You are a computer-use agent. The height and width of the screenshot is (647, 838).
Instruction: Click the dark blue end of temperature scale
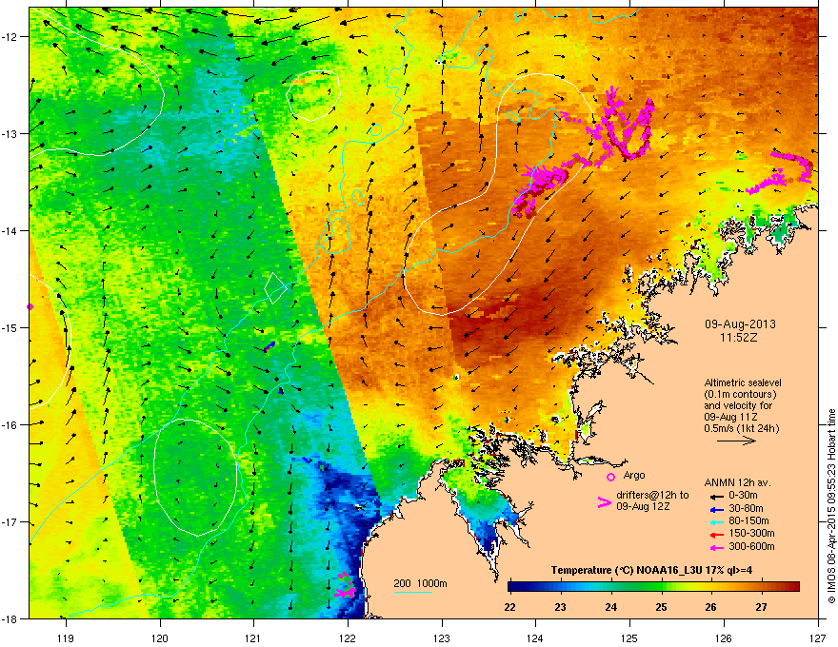pyautogui.click(x=514, y=587)
